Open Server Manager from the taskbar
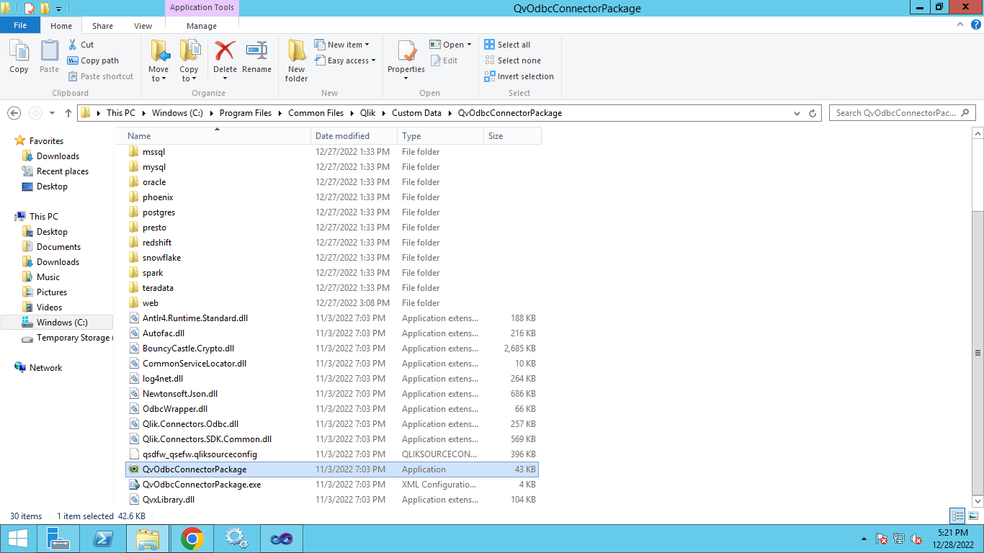Image resolution: width=984 pixels, height=553 pixels. coord(58,539)
